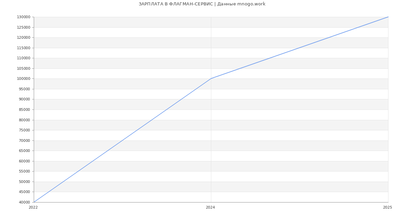405x219 pixels.
Task: Click the 100000 y-axis label
Action: pyautogui.click(x=24, y=79)
